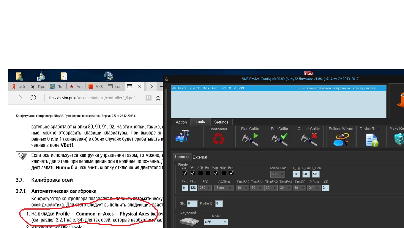This screenshot has width=404, height=228.
Task: Show more tabs with the chevron arrow
Action: 151,86
